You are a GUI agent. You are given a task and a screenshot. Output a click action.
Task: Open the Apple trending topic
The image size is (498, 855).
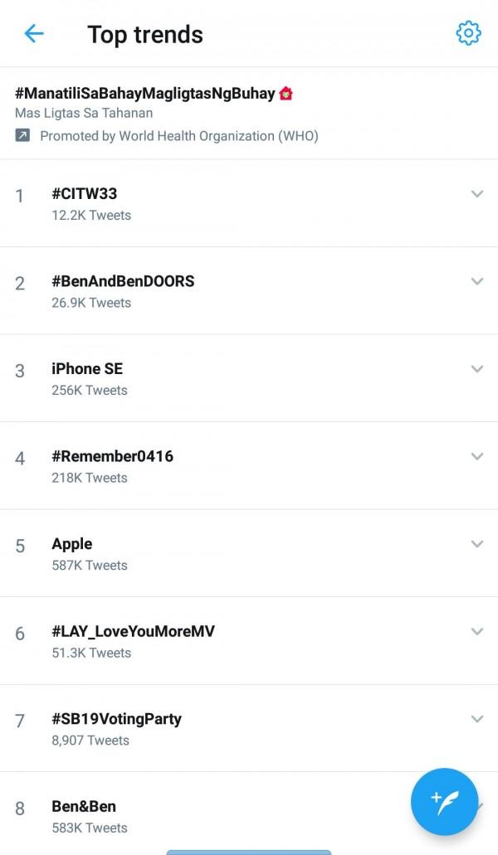point(72,544)
